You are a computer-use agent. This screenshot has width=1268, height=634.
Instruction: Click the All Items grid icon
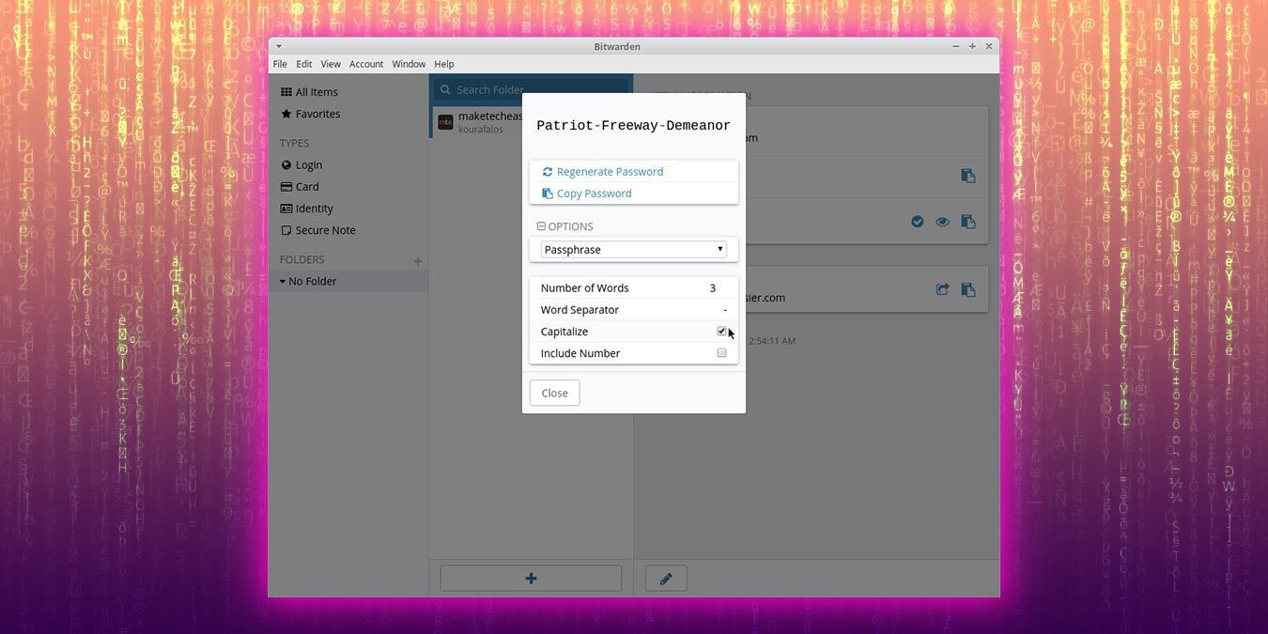tap(285, 91)
